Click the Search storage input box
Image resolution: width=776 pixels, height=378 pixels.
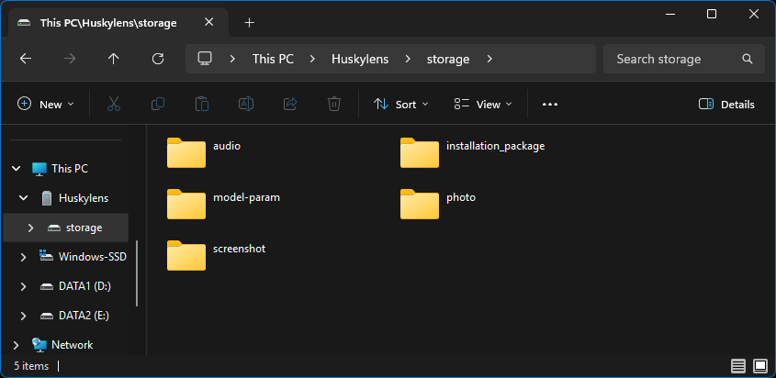coord(675,59)
